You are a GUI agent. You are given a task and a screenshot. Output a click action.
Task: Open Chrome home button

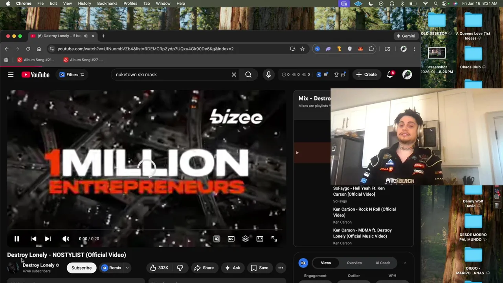tap(39, 49)
